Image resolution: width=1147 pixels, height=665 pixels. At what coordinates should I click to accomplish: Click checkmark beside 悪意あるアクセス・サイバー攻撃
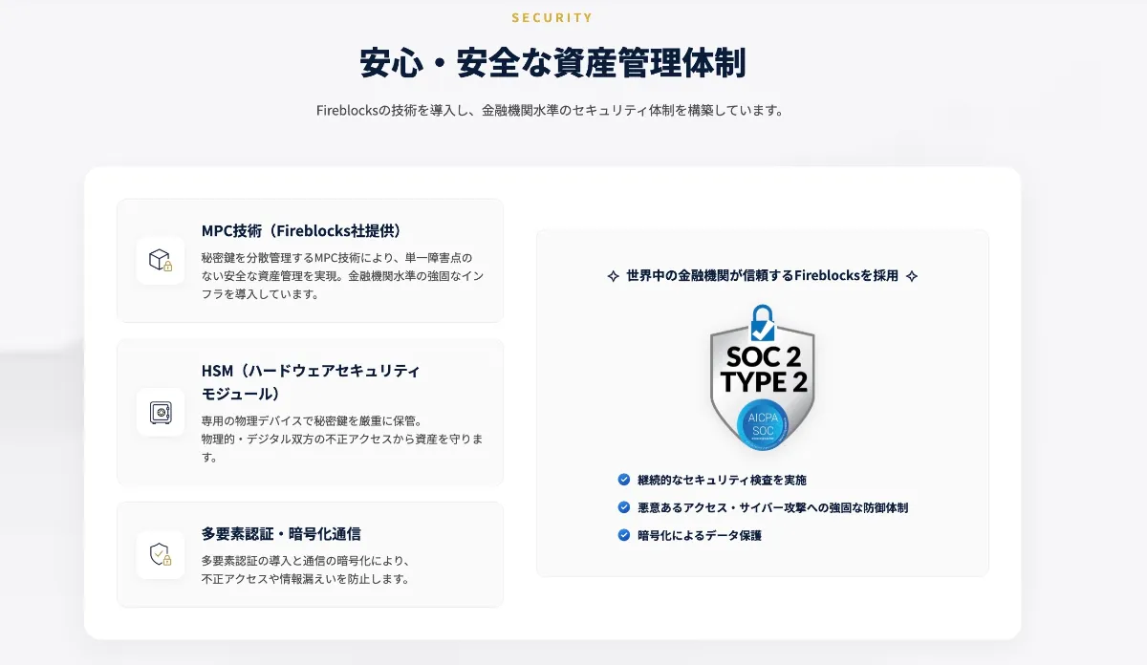point(624,507)
